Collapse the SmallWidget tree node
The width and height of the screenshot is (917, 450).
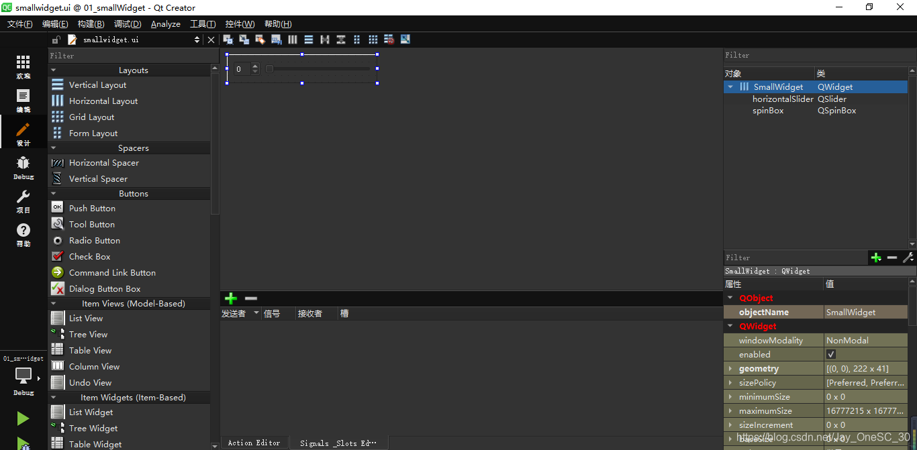[730, 87]
